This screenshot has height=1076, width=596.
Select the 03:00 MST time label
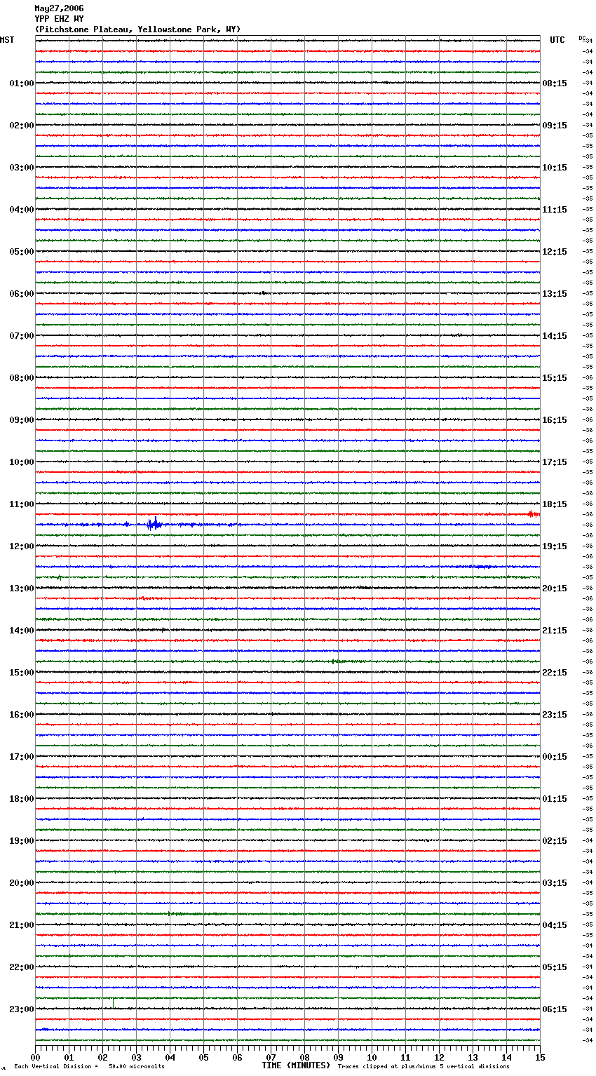tap(22, 168)
